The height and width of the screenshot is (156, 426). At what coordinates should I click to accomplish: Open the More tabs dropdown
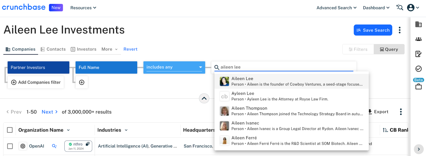coord(109,49)
